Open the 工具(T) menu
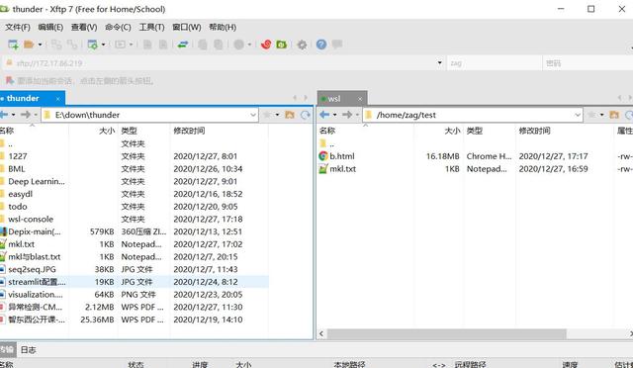The width and height of the screenshot is (633, 368). [x=151, y=27]
